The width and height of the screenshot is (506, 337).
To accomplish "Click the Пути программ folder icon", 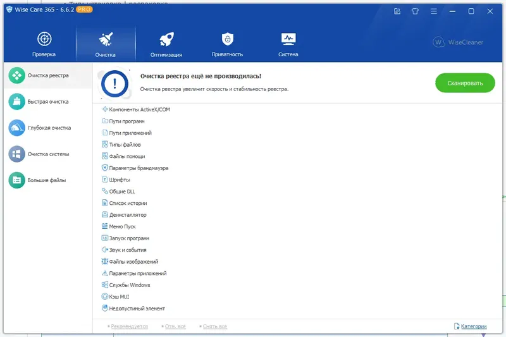I will click(x=105, y=121).
